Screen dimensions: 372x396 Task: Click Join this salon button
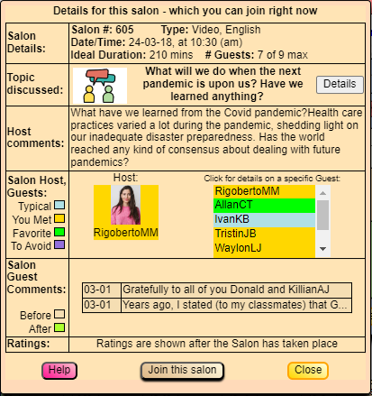(x=182, y=371)
